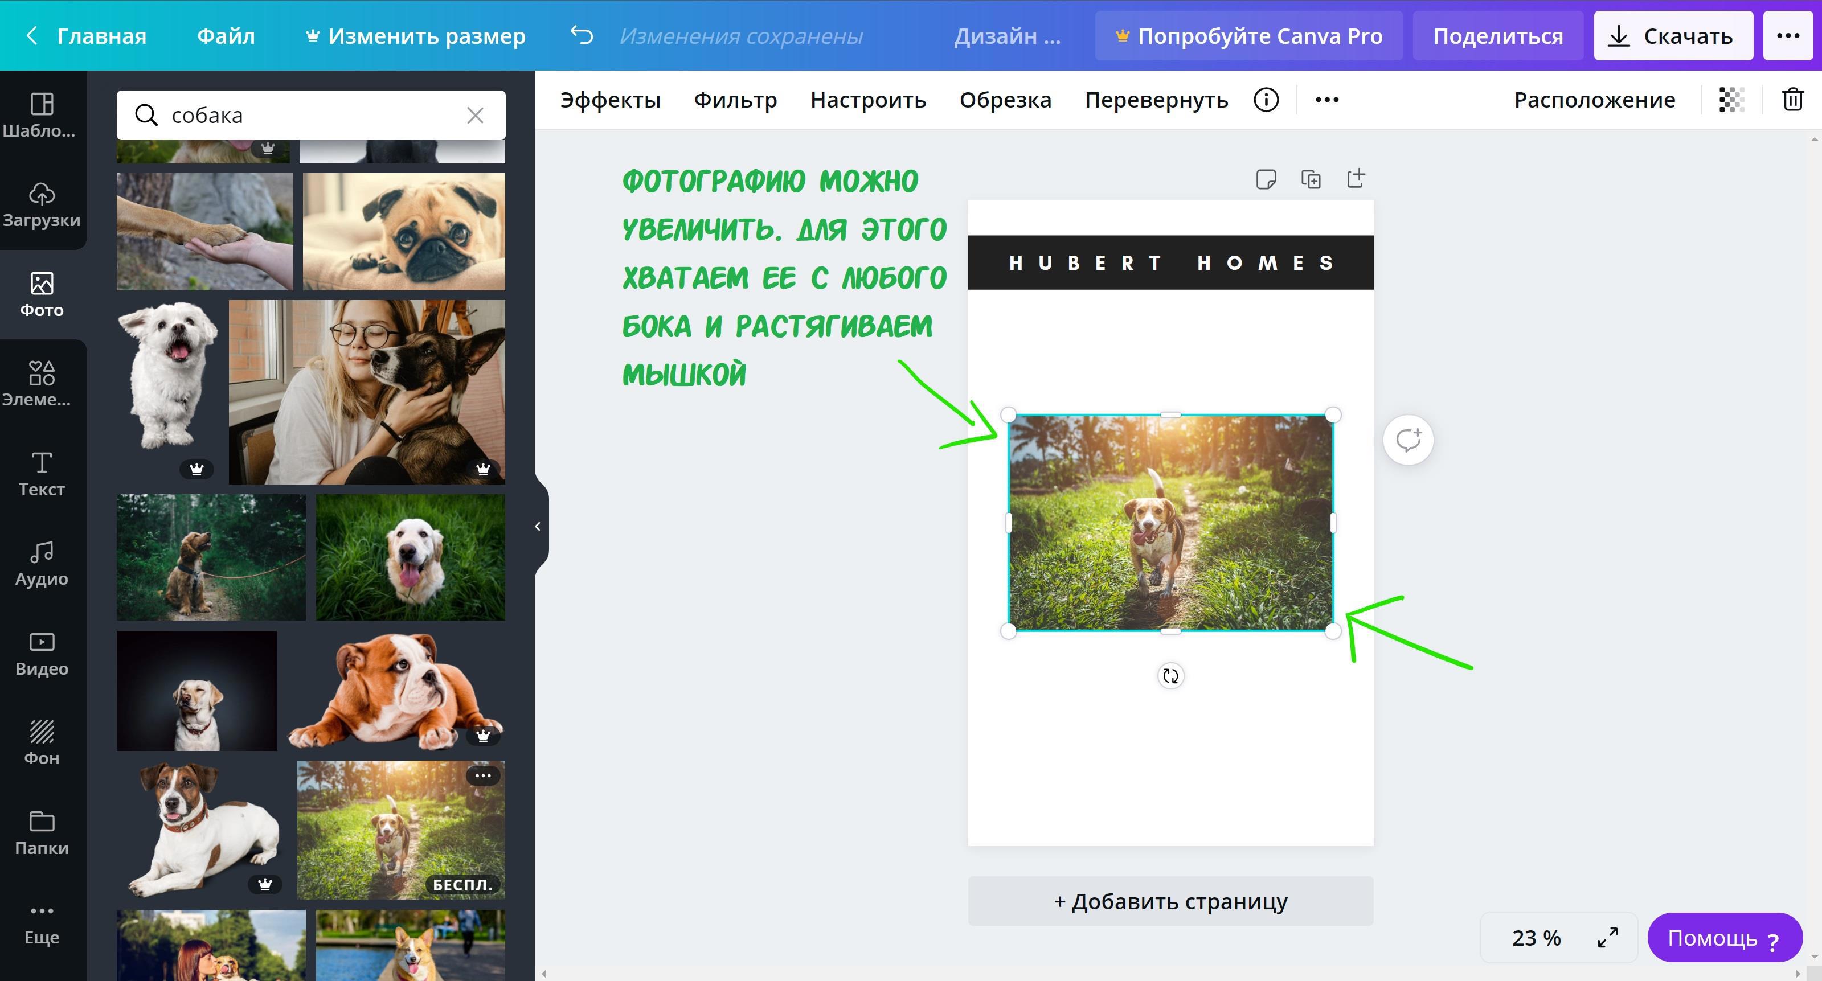Screen dimensions: 1822x981
Task: Click the add comment bubble icon
Action: [x=1409, y=440]
